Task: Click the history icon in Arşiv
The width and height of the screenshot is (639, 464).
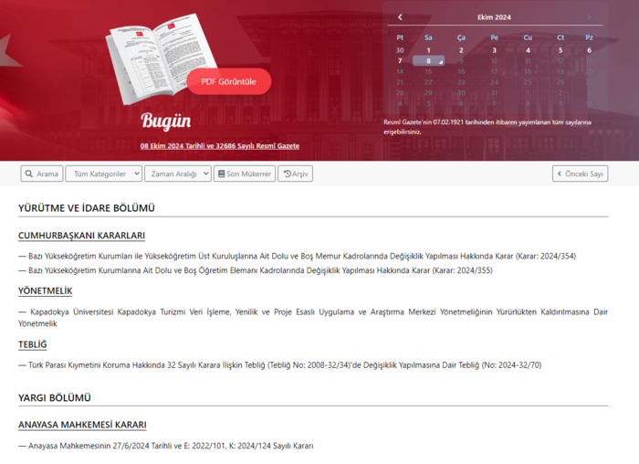Action: (288, 174)
